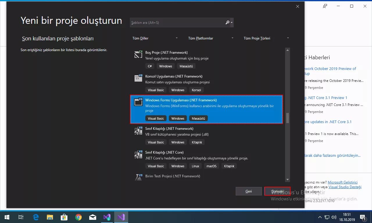The image size is (372, 223).
Task: Click the Birim Testi Projesi flask icon
Action: (138, 177)
